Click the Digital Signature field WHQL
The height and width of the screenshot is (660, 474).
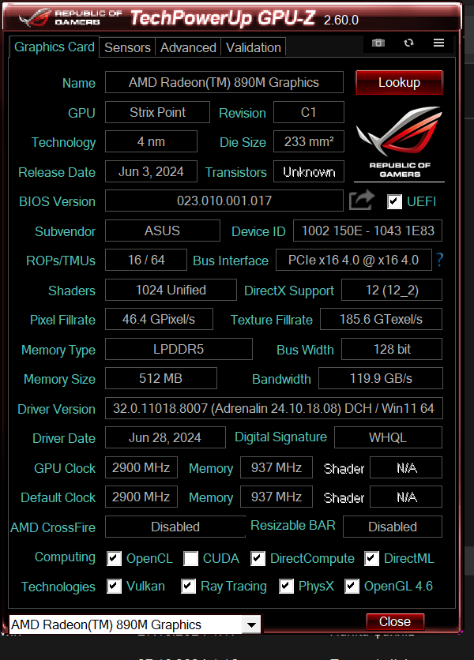(388, 437)
